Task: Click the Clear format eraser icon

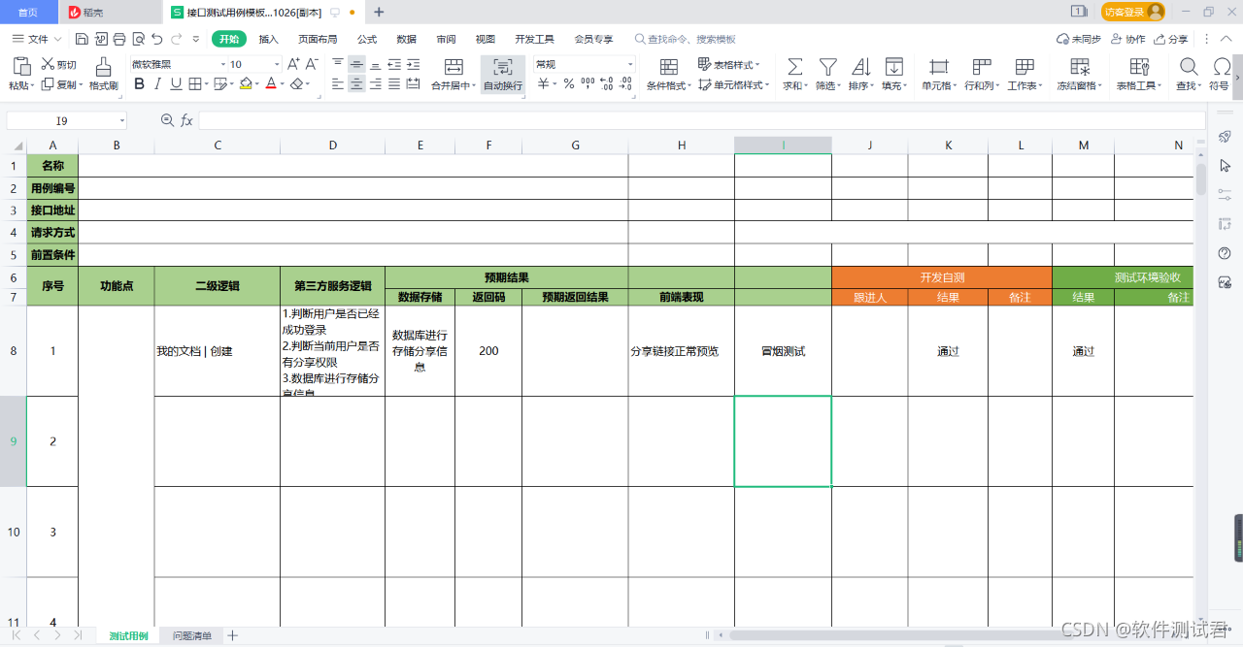Action: pos(298,84)
